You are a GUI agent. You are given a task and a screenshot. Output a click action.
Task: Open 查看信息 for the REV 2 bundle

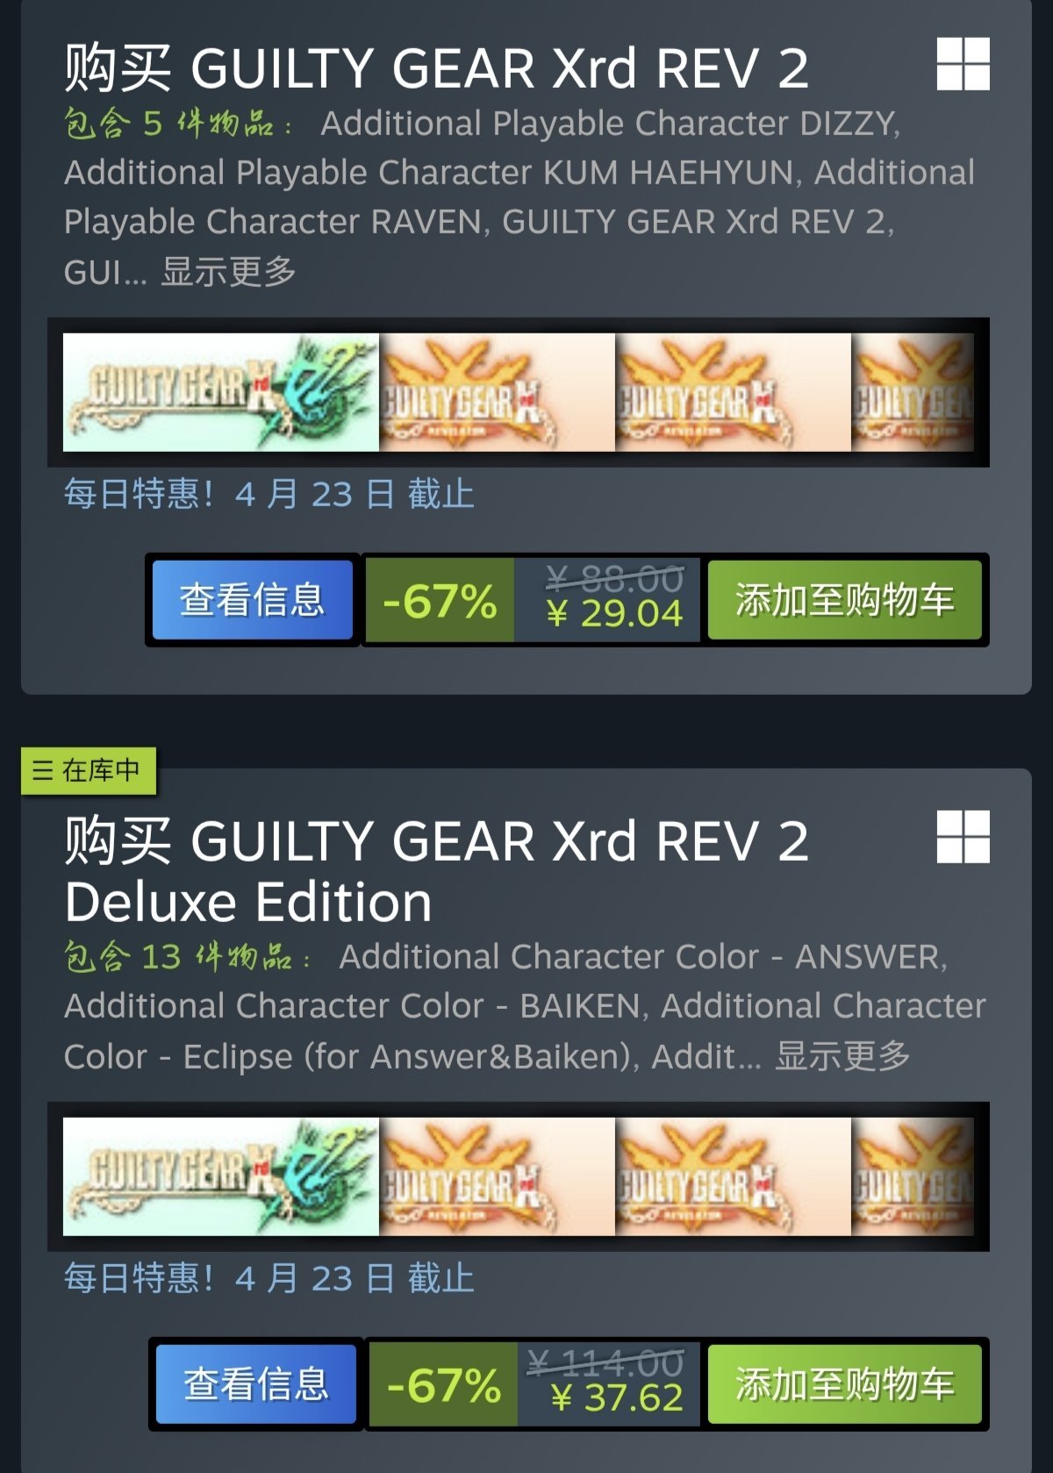pyautogui.click(x=253, y=600)
